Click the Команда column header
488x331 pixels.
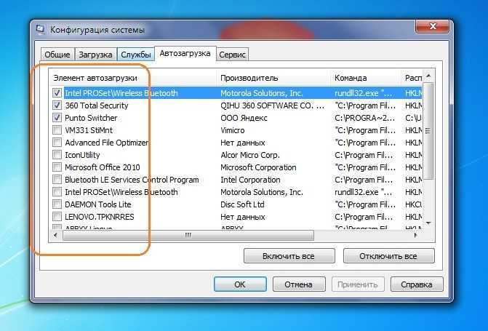tap(366, 78)
